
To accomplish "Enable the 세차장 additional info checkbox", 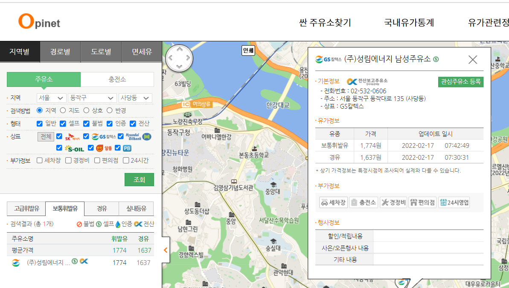I will pos(40,160).
